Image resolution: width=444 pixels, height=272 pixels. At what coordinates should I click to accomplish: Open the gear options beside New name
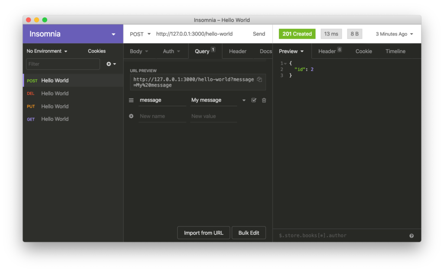coord(131,116)
